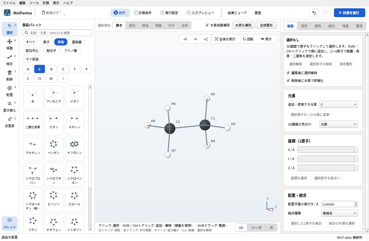Toggle 水素自動補完 checkbox
The width and height of the screenshot is (369, 241).
tap(207, 25)
